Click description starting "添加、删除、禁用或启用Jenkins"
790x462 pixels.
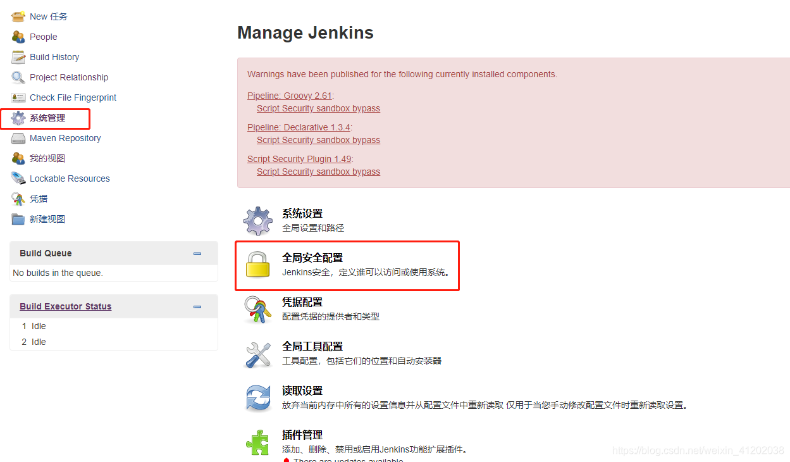point(375,449)
